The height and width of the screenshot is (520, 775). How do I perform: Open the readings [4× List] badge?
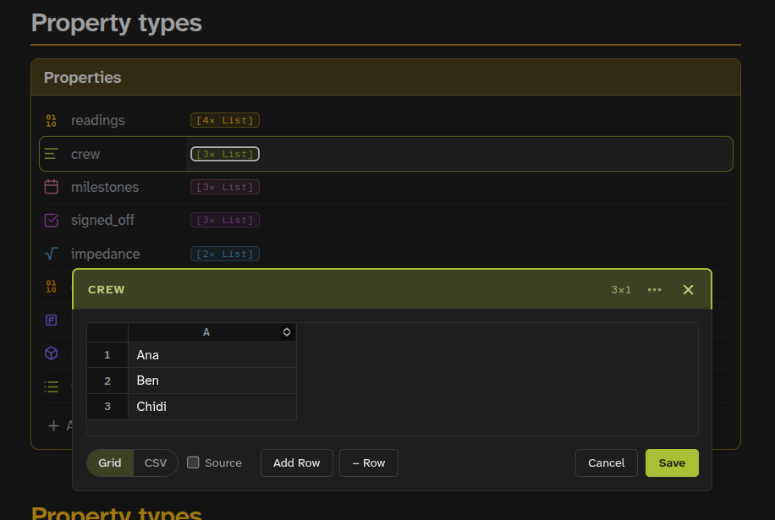coord(225,121)
